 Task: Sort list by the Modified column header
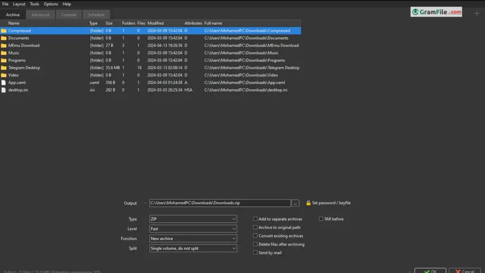click(164, 23)
